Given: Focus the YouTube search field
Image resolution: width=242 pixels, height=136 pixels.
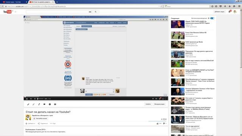Looking at the screenshot, I should [x=57, y=12].
